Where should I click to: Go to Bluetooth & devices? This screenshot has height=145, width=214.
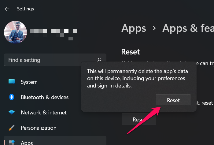click(x=45, y=97)
